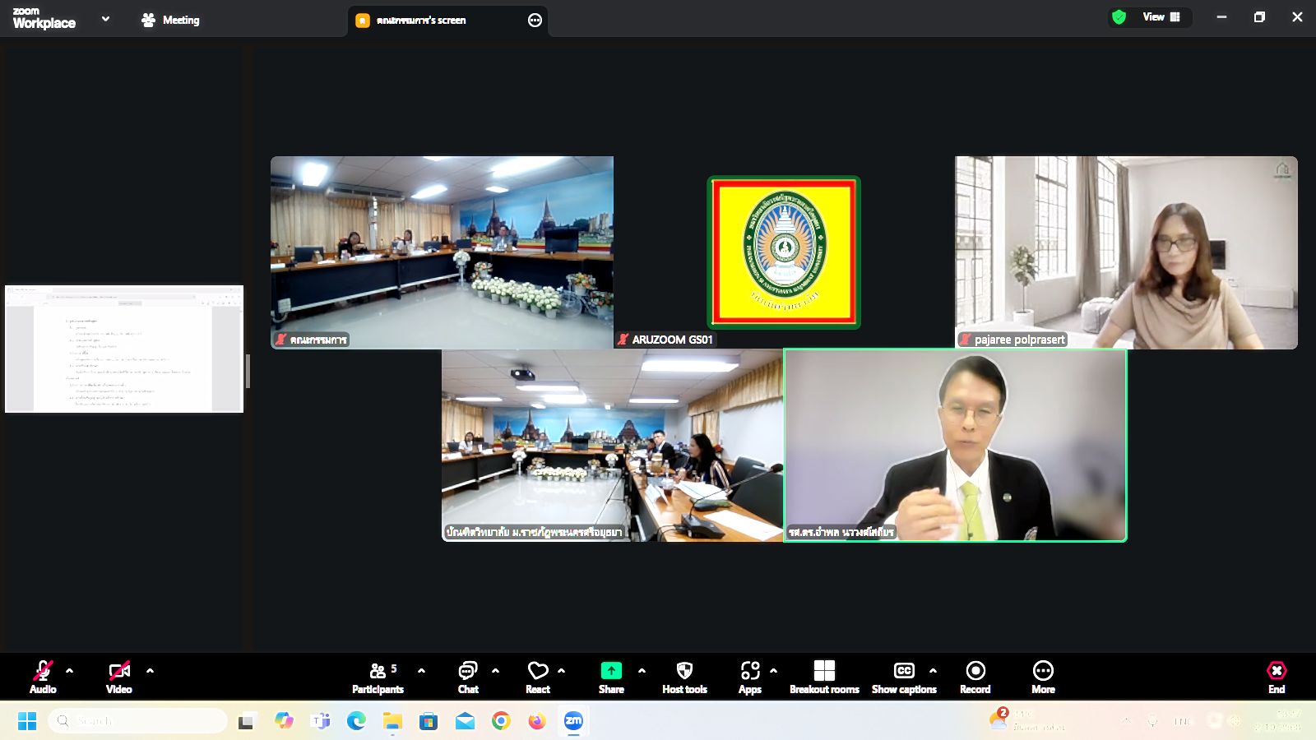Open the Zoom Workplace dropdown chevron
The image size is (1316, 740).
click(x=105, y=19)
